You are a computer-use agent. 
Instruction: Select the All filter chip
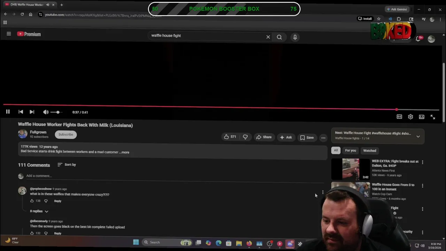[x=336, y=150]
